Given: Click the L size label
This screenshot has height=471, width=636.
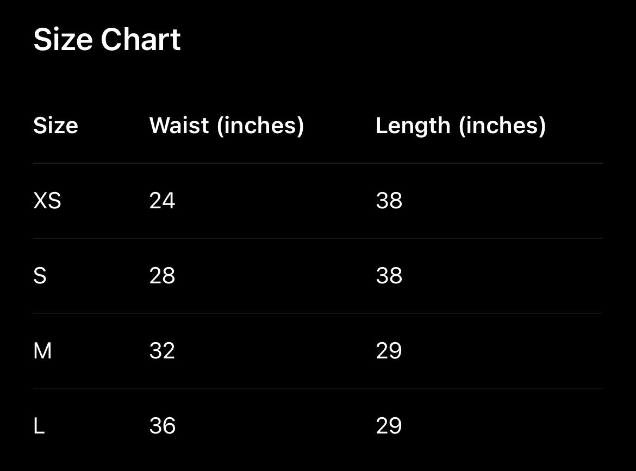Looking at the screenshot, I should pyautogui.click(x=39, y=426).
